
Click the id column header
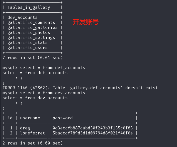10,118
